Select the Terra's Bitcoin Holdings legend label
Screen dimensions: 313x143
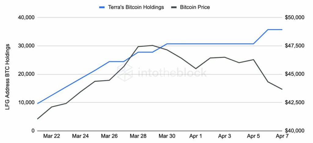click(136, 7)
